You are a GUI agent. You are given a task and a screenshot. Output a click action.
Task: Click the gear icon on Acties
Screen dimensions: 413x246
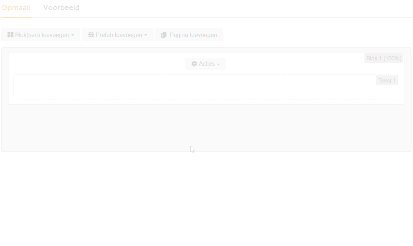tap(194, 64)
